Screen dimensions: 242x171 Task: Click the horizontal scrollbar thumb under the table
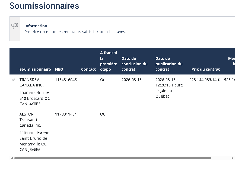(x=113, y=158)
